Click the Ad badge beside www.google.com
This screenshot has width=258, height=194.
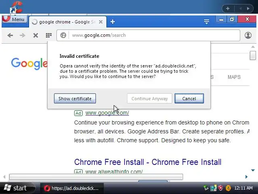[78, 113]
